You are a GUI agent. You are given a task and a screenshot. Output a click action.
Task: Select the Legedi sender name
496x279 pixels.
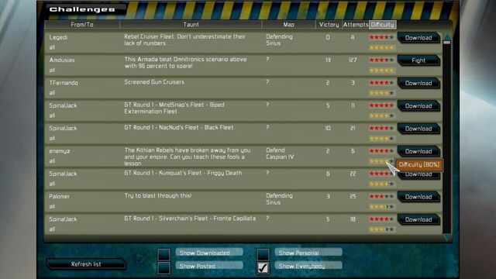click(58, 37)
